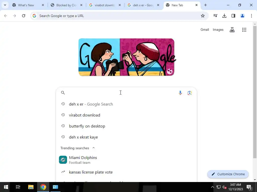Open the downloads icon
Image resolution: width=257 pixels, height=192 pixels.
pyautogui.click(x=224, y=16)
